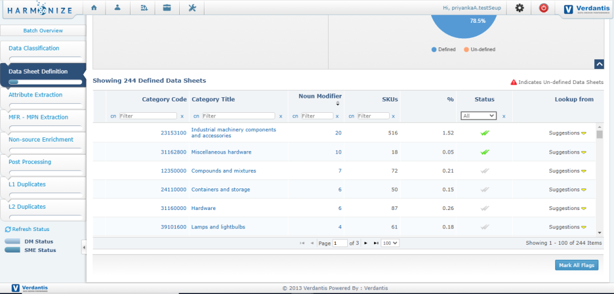Click the Data Sheet Definition progress bar
This screenshot has width=614, height=294.
click(45, 82)
